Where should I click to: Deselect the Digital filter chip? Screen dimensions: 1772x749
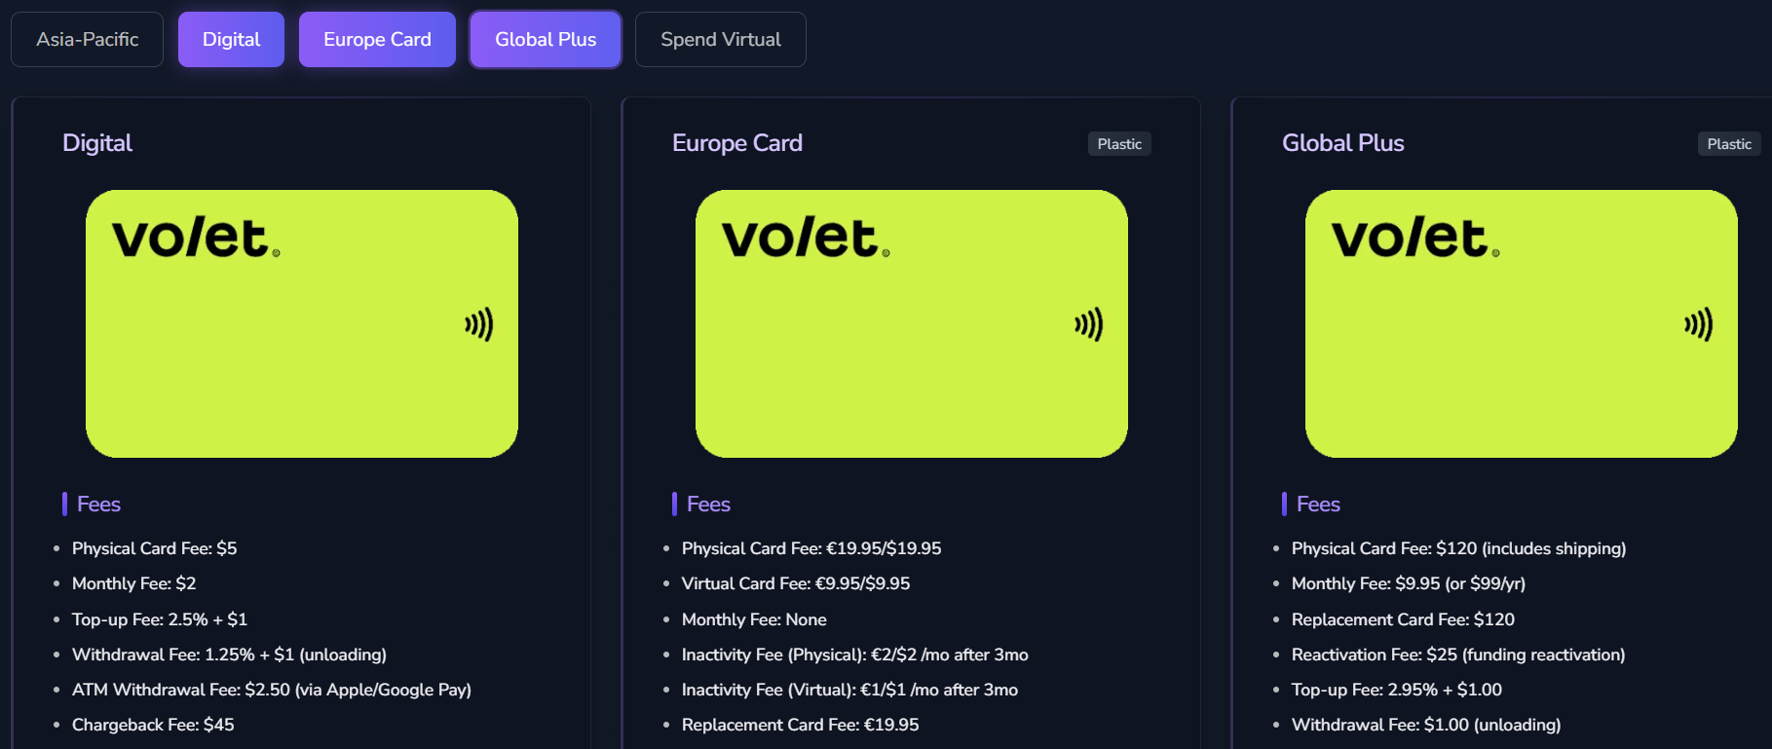click(231, 40)
